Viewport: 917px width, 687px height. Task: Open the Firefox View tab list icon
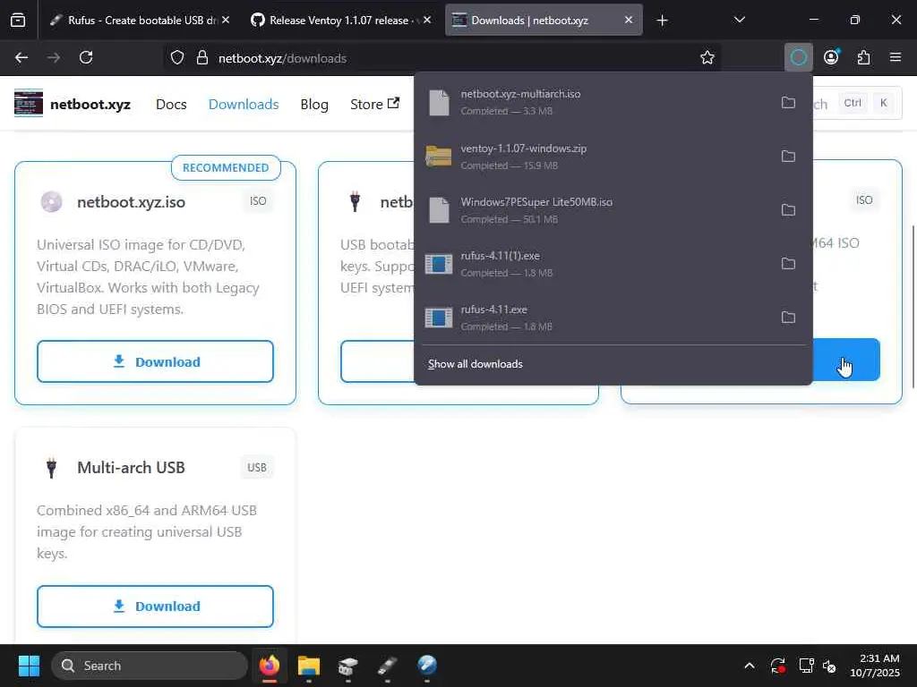tap(18, 21)
